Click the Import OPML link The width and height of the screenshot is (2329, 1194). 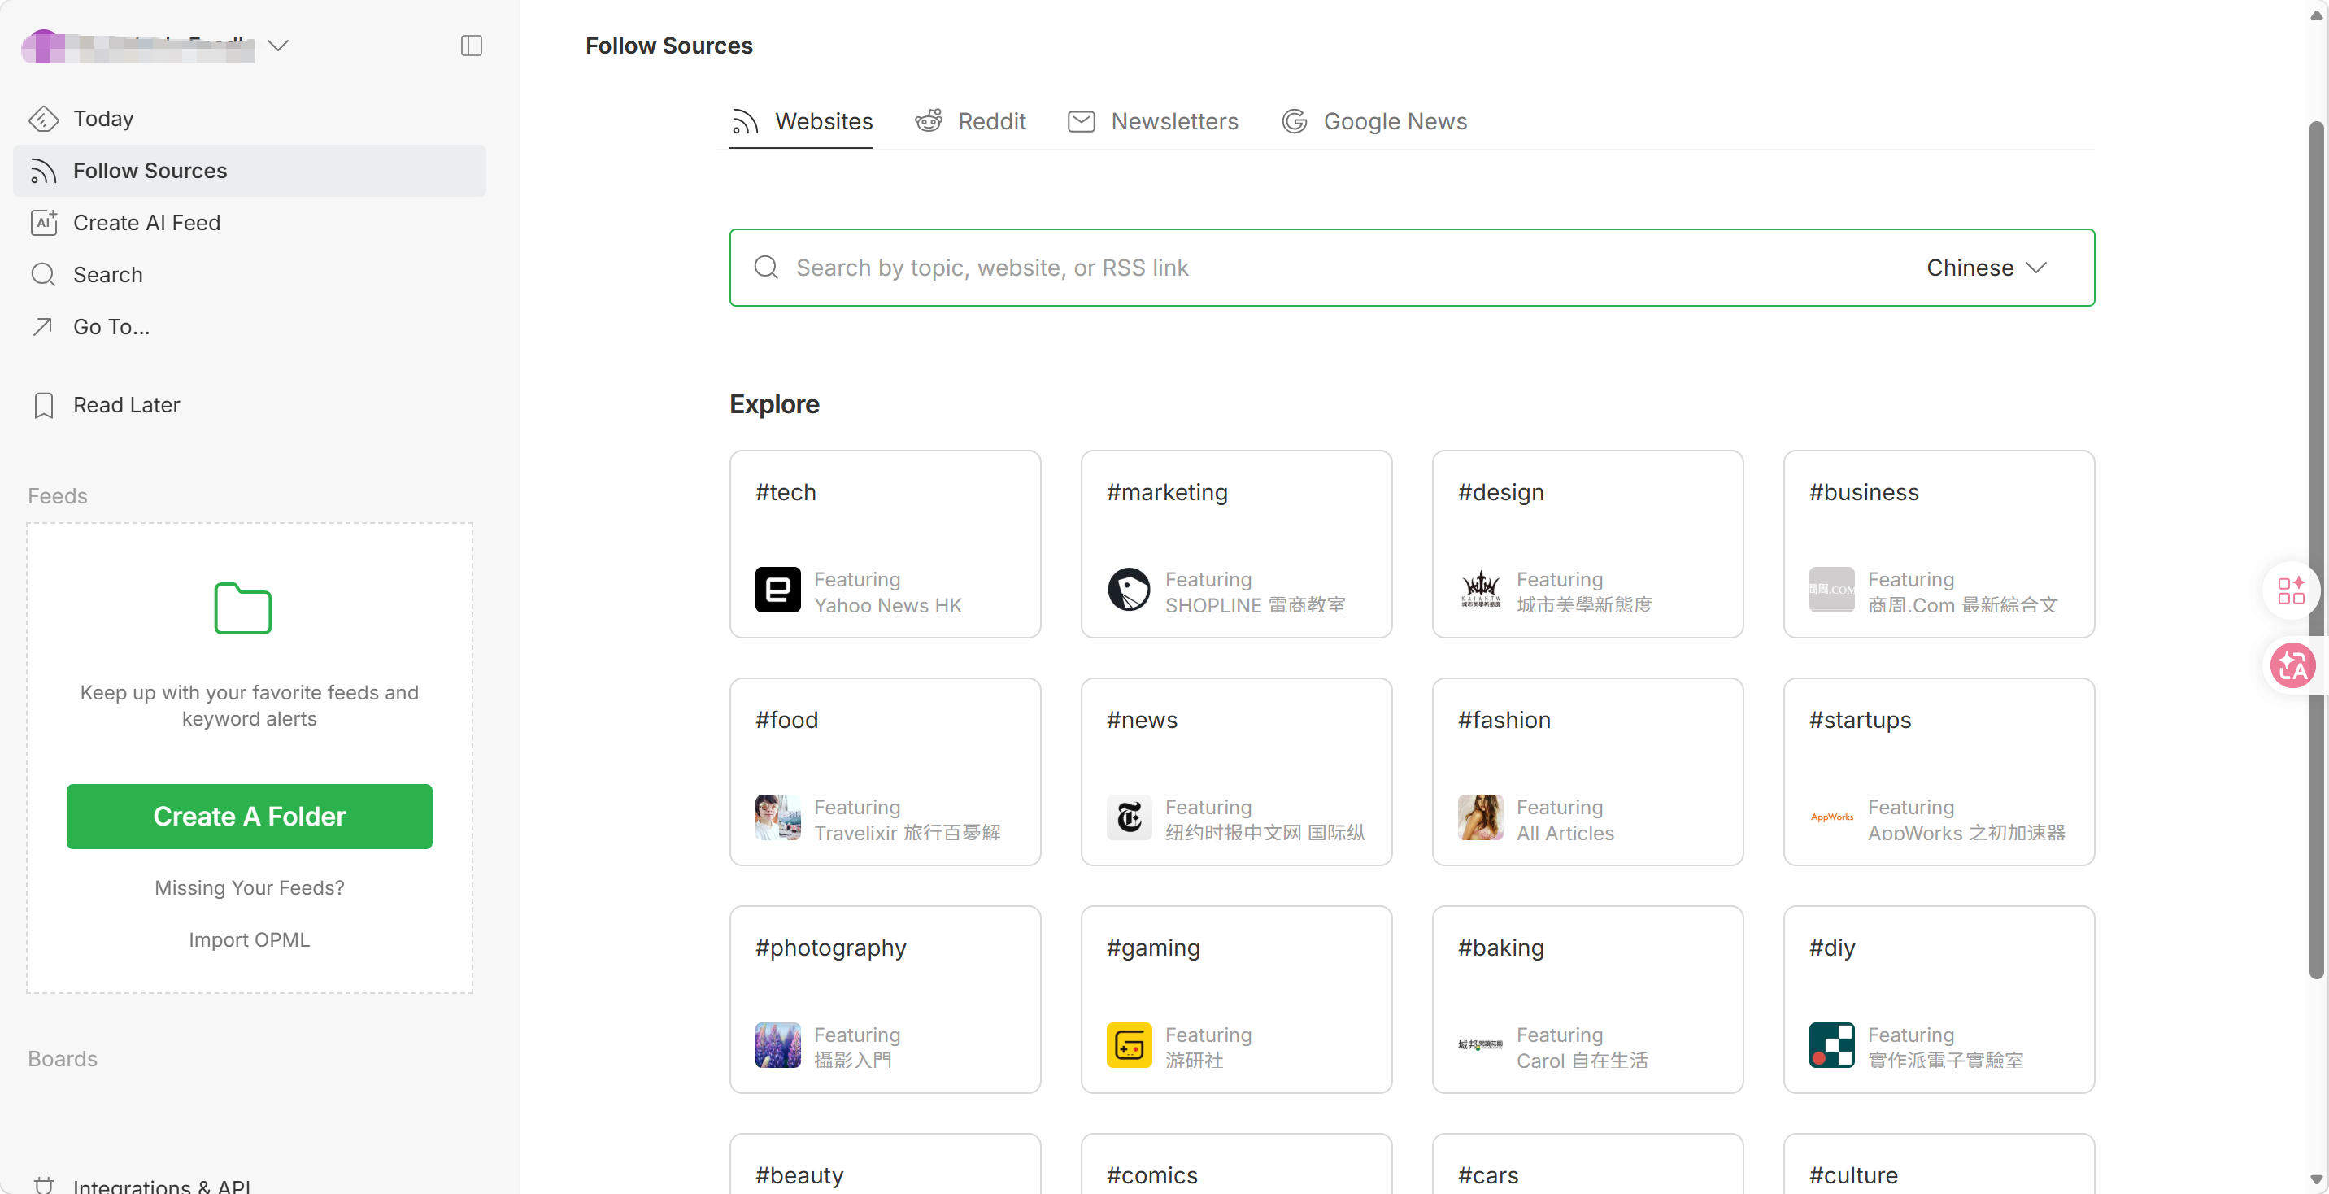coord(250,939)
